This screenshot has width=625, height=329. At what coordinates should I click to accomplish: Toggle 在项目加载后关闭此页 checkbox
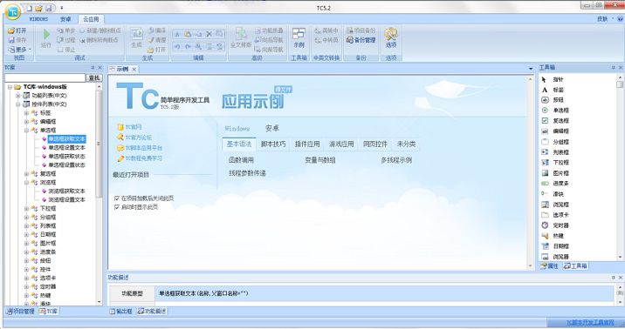[117, 198]
